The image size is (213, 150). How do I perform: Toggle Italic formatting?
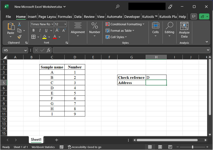coord(40,30)
